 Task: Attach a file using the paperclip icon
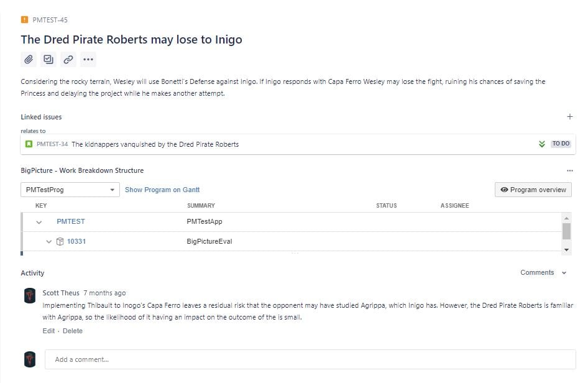pos(29,59)
